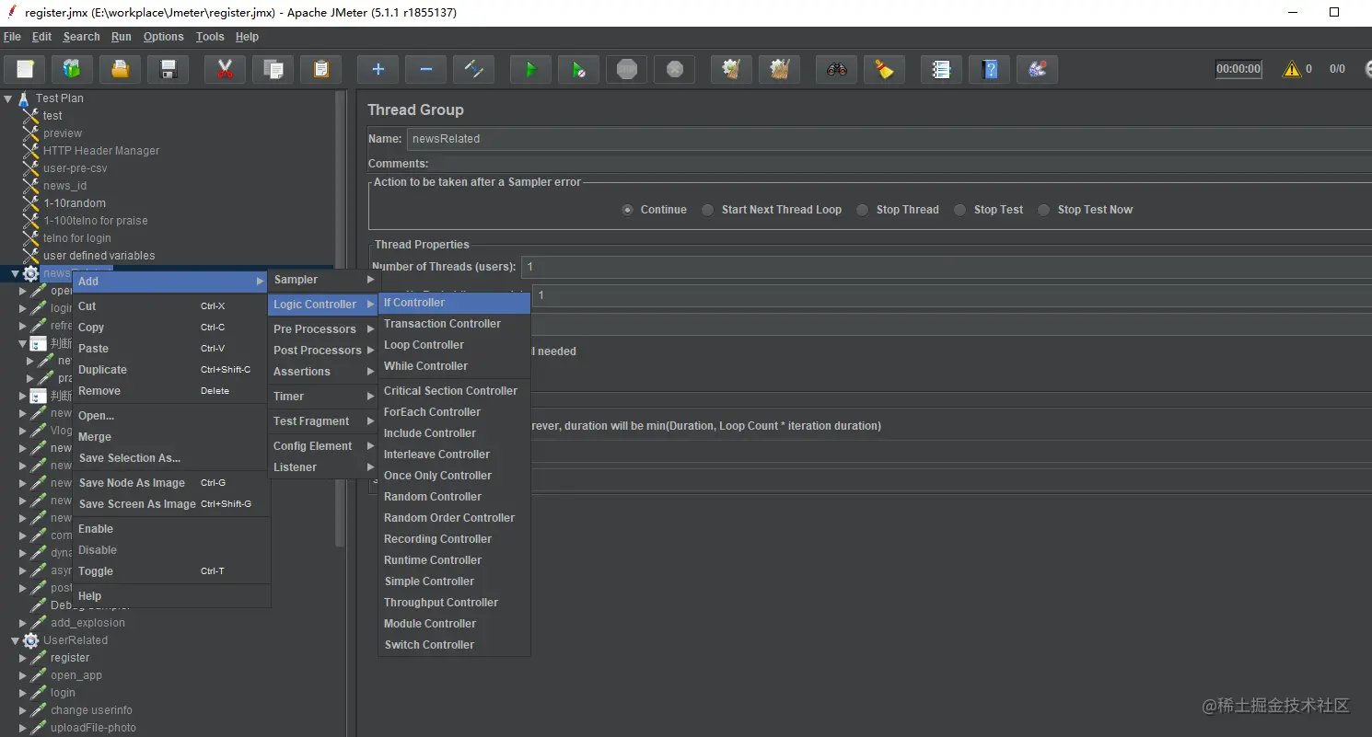
Task: Select the Stop Test radio button
Action: 960,210
